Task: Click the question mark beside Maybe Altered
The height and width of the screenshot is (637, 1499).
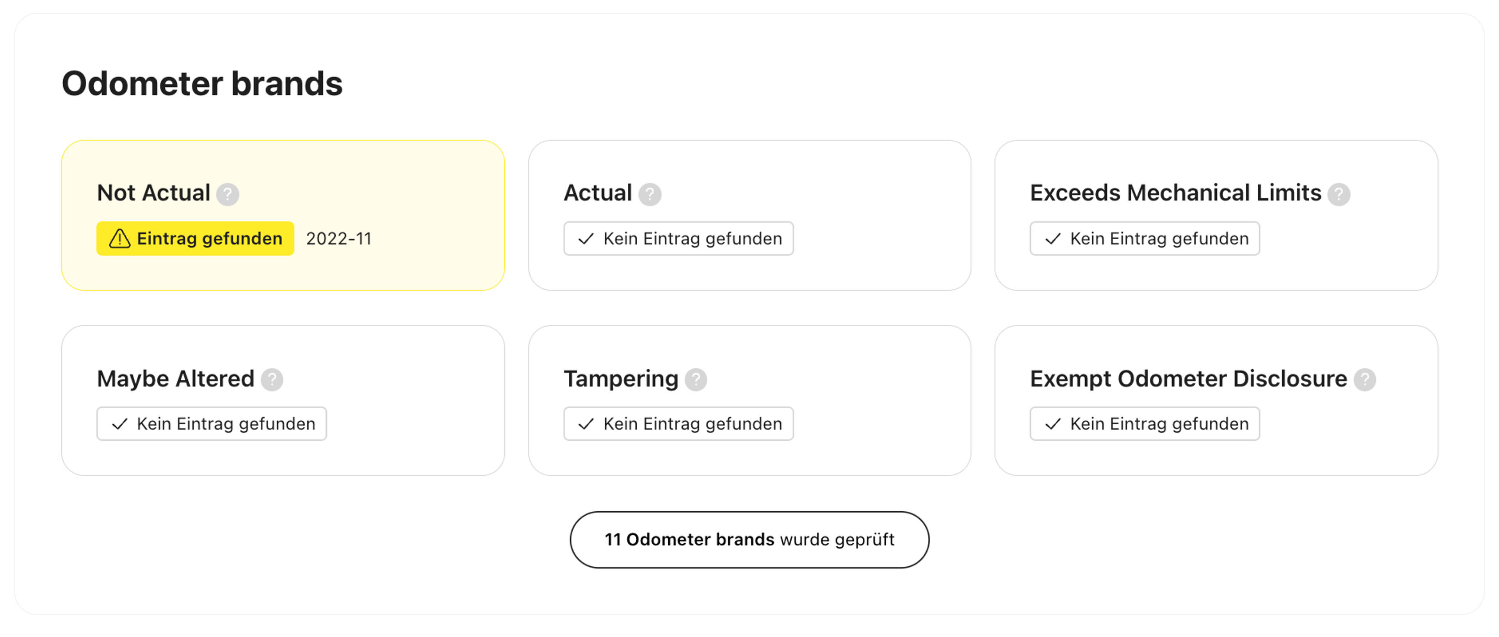Action: (272, 380)
